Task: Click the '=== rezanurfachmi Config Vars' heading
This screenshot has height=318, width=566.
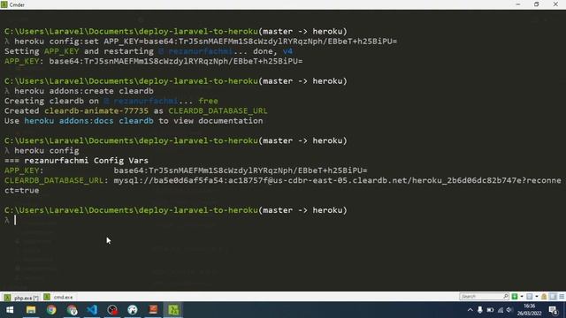Action: tap(76, 161)
